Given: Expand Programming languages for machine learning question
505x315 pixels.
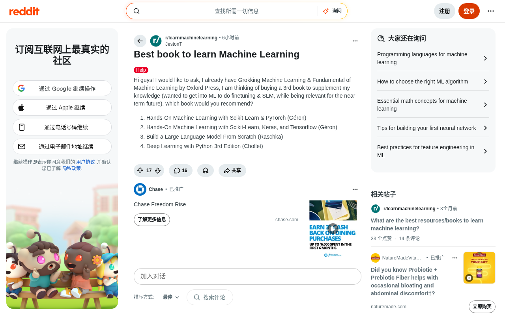Looking at the screenshot, I should (x=433, y=58).
